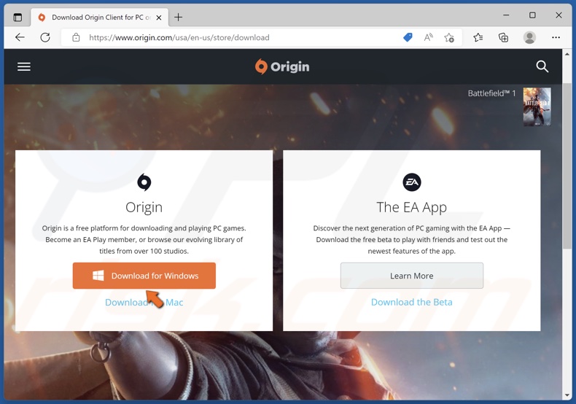Screen dimensions: 576x404
Task: Open tab actions menu icon
Action: [17, 18]
